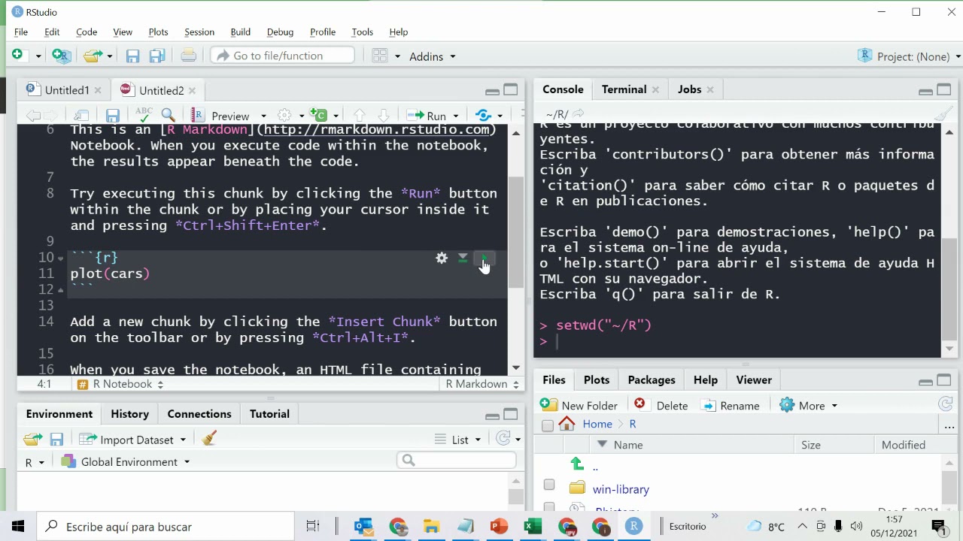Switch to the Terminal tab

point(624,89)
